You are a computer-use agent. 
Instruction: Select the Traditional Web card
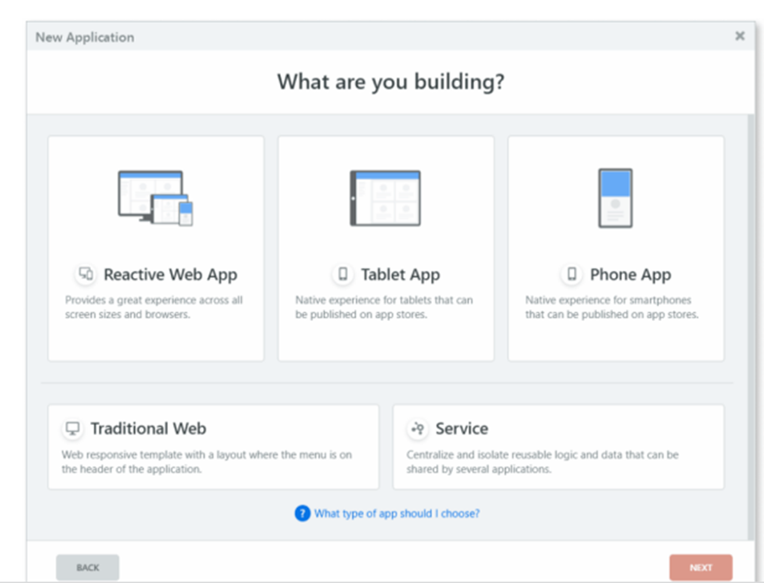(x=213, y=446)
